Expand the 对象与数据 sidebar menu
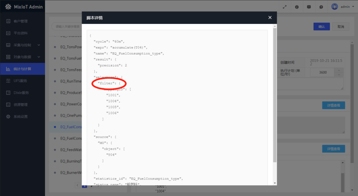Image resolution: width=358 pixels, height=196 pixels. coord(23,57)
